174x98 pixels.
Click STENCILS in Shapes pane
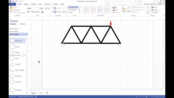[13, 24]
